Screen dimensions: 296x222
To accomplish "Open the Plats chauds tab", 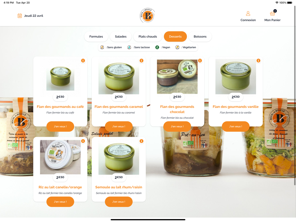I will click(x=148, y=36).
